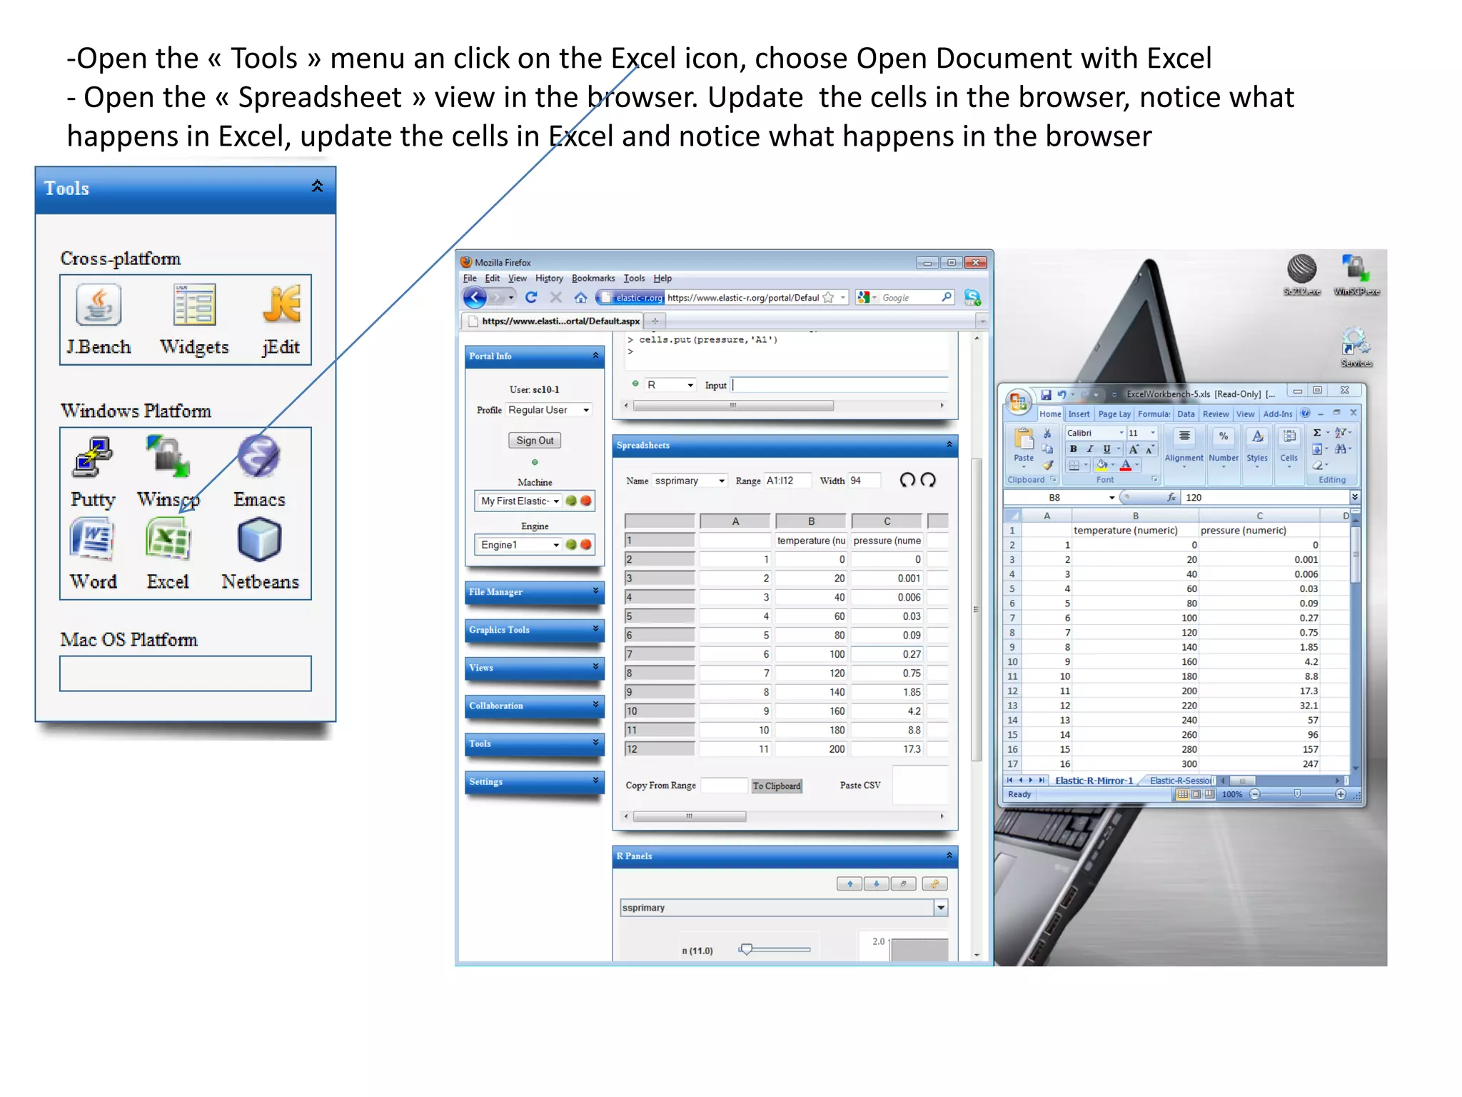Click the Skype toolbar icon in Firefox
1462x1097 pixels.
coord(972,297)
